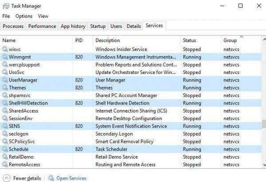The height and width of the screenshot is (182, 266).
Task: Switch to the Performance tab
Action: tap(42, 26)
